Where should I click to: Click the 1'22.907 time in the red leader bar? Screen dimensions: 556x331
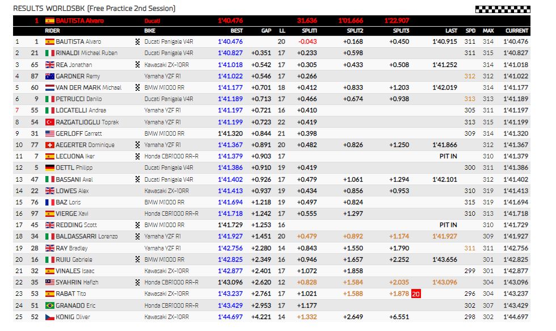pyautogui.click(x=397, y=20)
